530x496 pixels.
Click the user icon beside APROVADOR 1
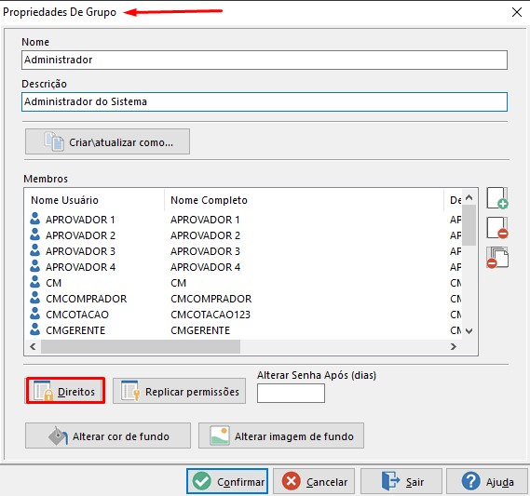(34, 219)
